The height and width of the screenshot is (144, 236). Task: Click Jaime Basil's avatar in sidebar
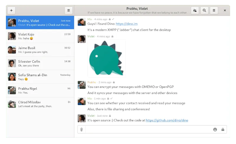tap(12, 50)
